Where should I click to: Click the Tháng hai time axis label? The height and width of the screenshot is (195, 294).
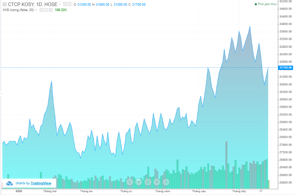pos(50,191)
